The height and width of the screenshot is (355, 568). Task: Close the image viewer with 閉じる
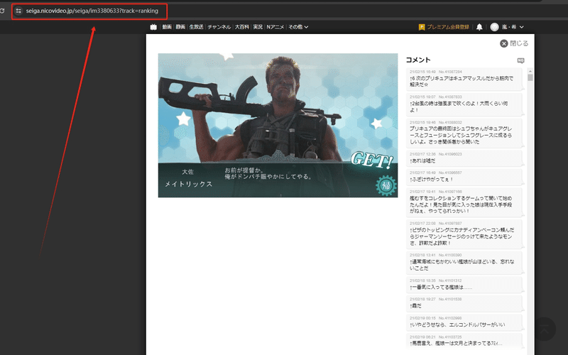point(514,43)
